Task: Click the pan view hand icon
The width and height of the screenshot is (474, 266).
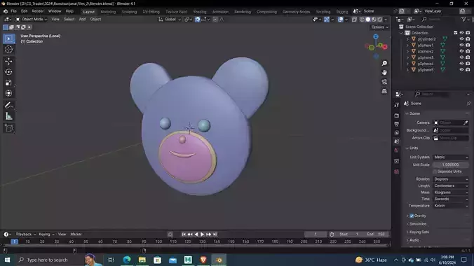Action: coord(384,73)
